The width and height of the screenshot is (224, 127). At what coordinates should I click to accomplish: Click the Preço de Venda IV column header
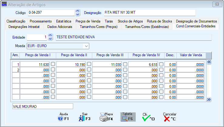(146, 55)
